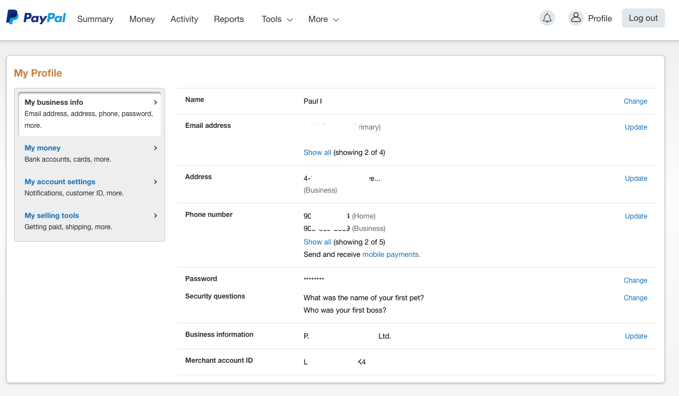Click Change next to Name
Screen dimensions: 679x396
tap(635, 101)
